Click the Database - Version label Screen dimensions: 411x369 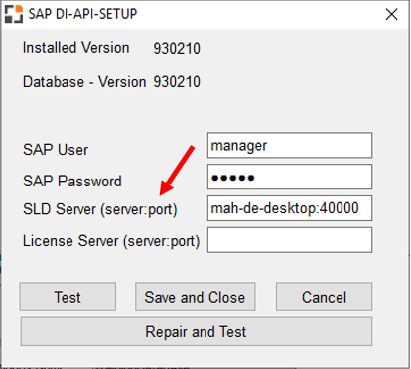(x=84, y=82)
